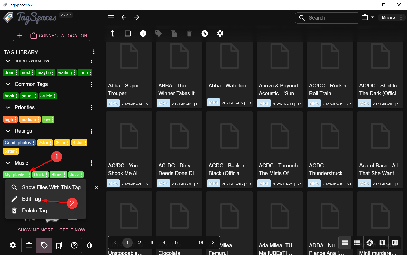The image size is (407, 255).
Task: Switch to list view perspective
Action: pyautogui.click(x=357, y=243)
